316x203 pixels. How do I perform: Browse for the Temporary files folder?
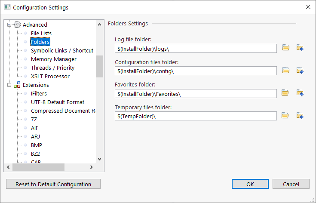285,116
